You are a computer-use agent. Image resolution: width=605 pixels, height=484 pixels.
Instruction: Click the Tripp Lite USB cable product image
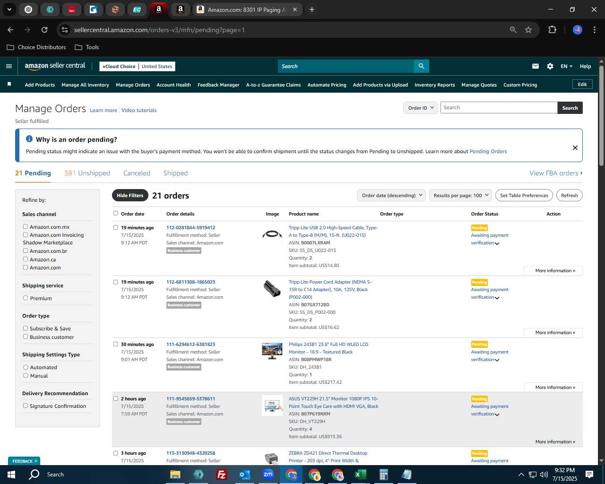point(272,234)
